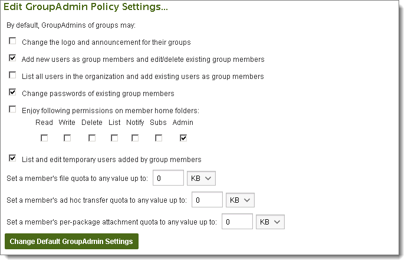Image resolution: width=408 pixels, height=264 pixels.
Task: Open ad hoc transfer quota unit dropdown
Action: click(240, 200)
